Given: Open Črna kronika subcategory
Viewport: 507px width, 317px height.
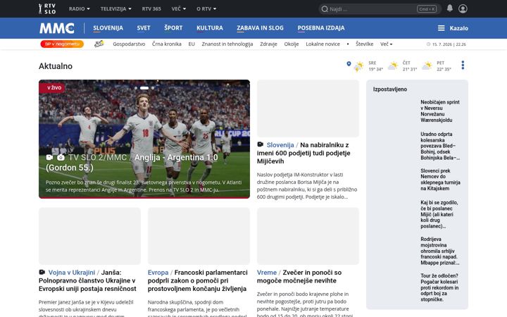Looking at the screenshot, I should (x=166, y=44).
